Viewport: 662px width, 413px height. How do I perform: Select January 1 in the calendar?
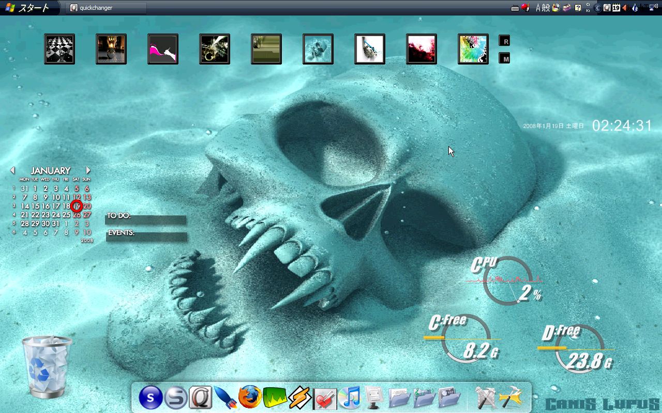click(35, 188)
